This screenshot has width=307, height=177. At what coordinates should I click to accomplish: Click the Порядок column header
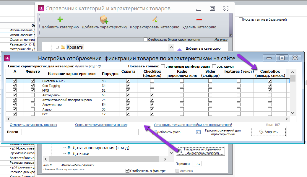110,74
